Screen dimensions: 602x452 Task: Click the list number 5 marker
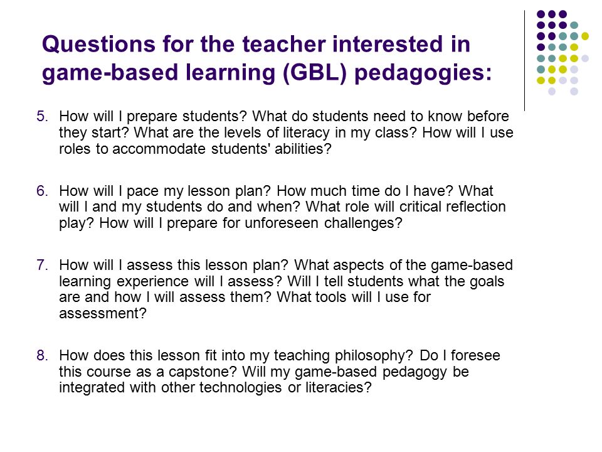click(x=42, y=116)
